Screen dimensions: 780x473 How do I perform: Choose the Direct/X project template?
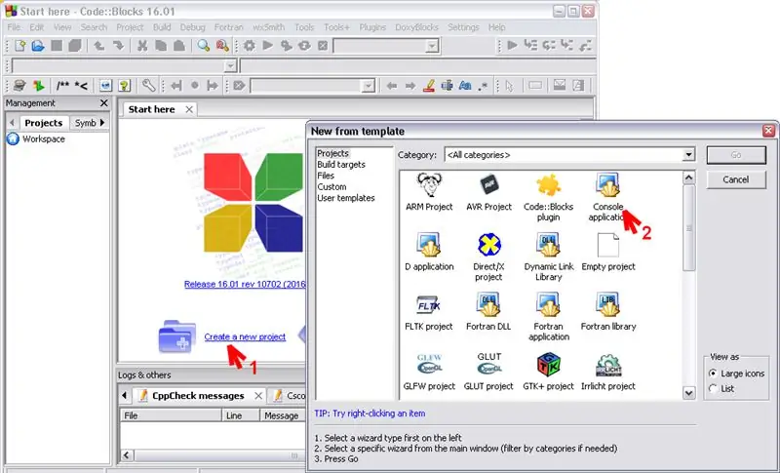tap(488, 256)
